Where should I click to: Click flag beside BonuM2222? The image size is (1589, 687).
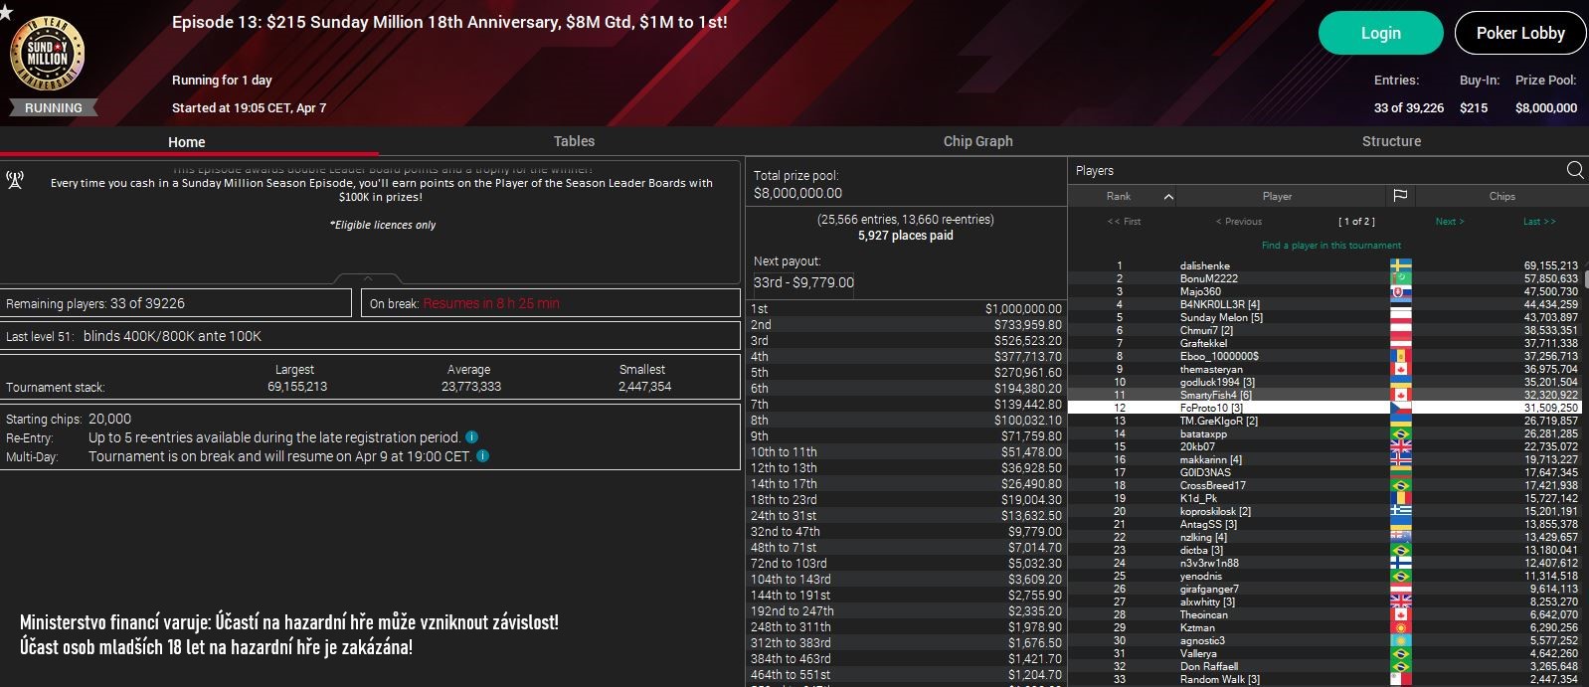[1400, 278]
